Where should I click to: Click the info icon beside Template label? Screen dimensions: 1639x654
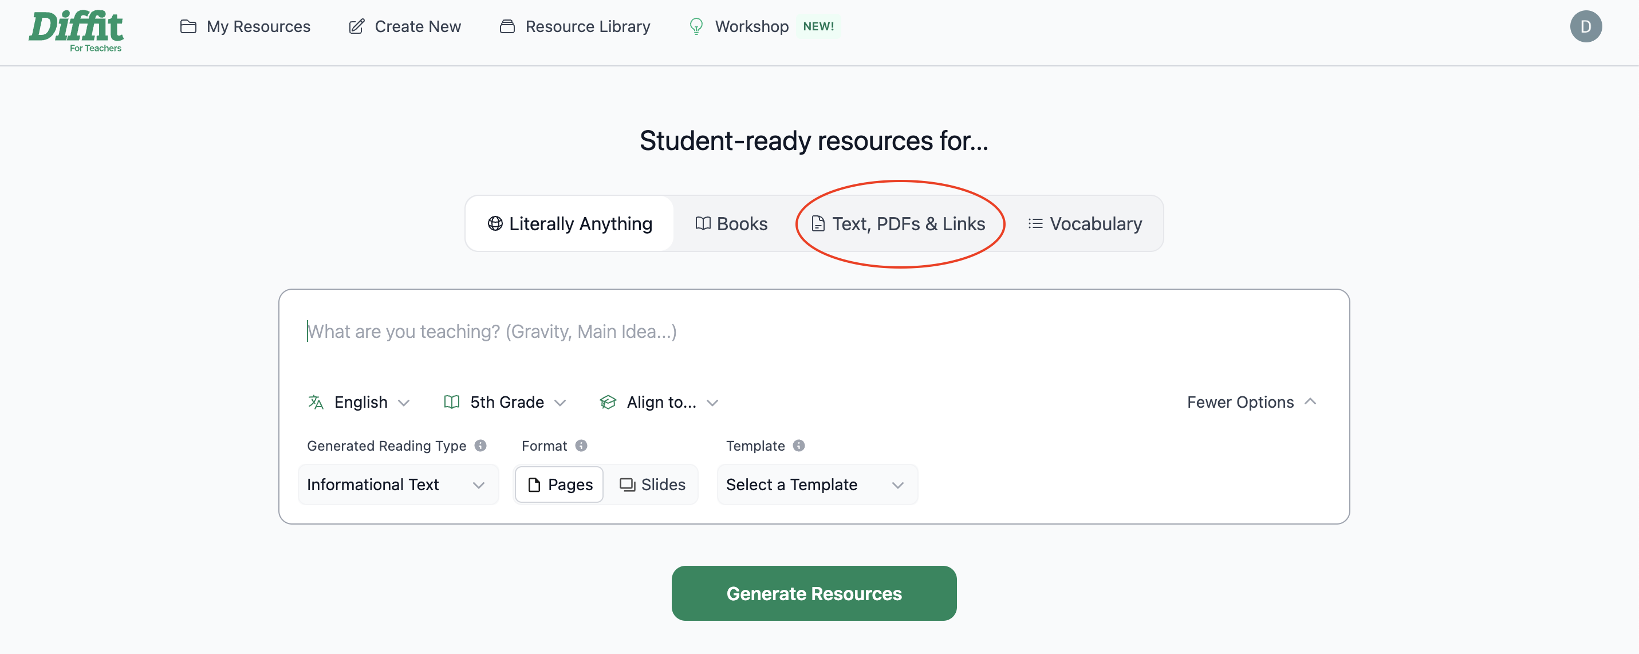[798, 446]
